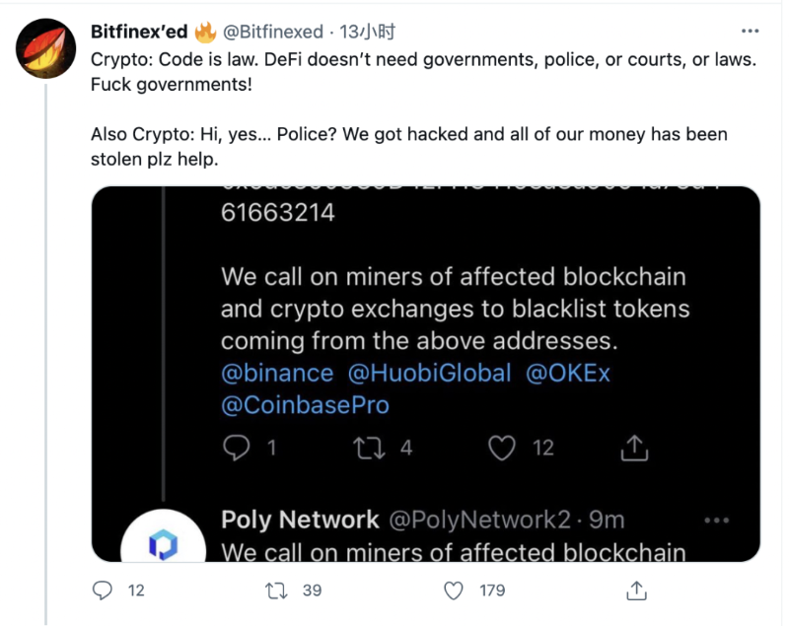Viewport: 789px width, 626px height.
Task: Reply to the Bitfinex'ed tweet
Action: (x=103, y=591)
